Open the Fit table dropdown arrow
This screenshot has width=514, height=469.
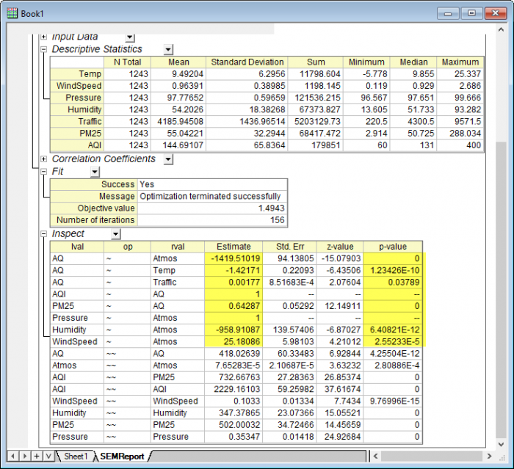[x=95, y=172]
